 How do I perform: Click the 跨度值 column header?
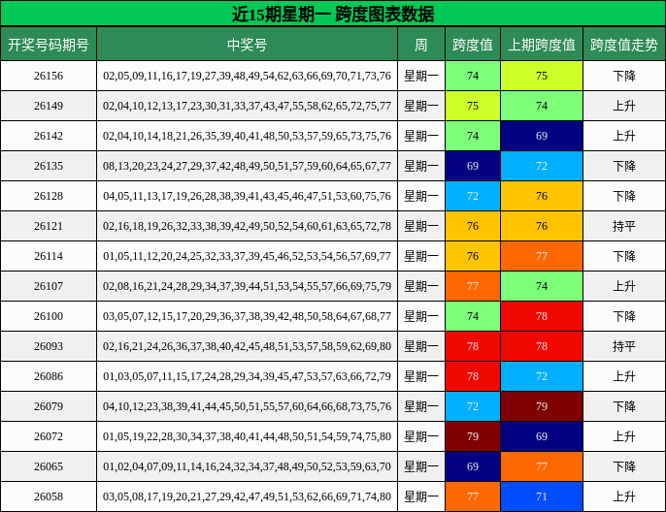473,44
